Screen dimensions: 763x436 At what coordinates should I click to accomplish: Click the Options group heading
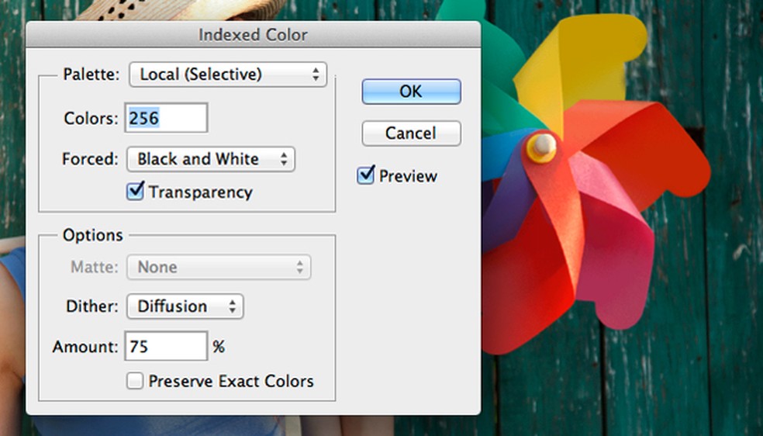point(92,235)
